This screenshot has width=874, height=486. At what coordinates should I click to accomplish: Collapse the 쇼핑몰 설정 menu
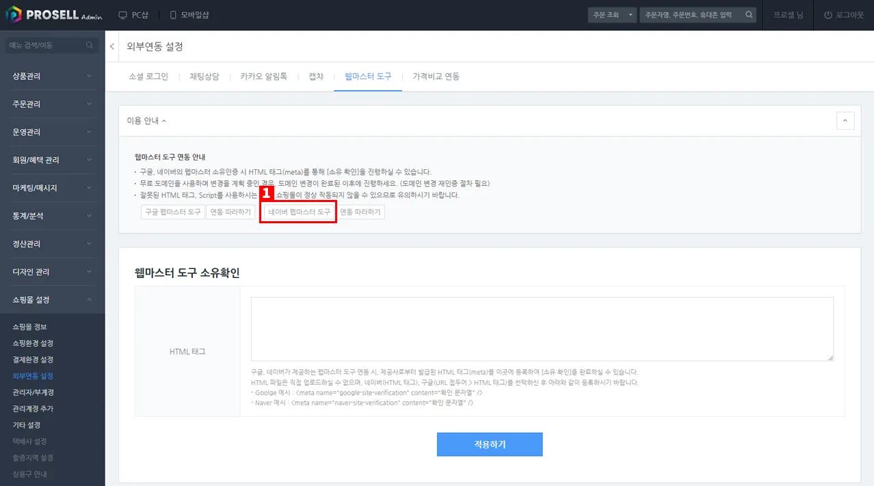(52, 300)
